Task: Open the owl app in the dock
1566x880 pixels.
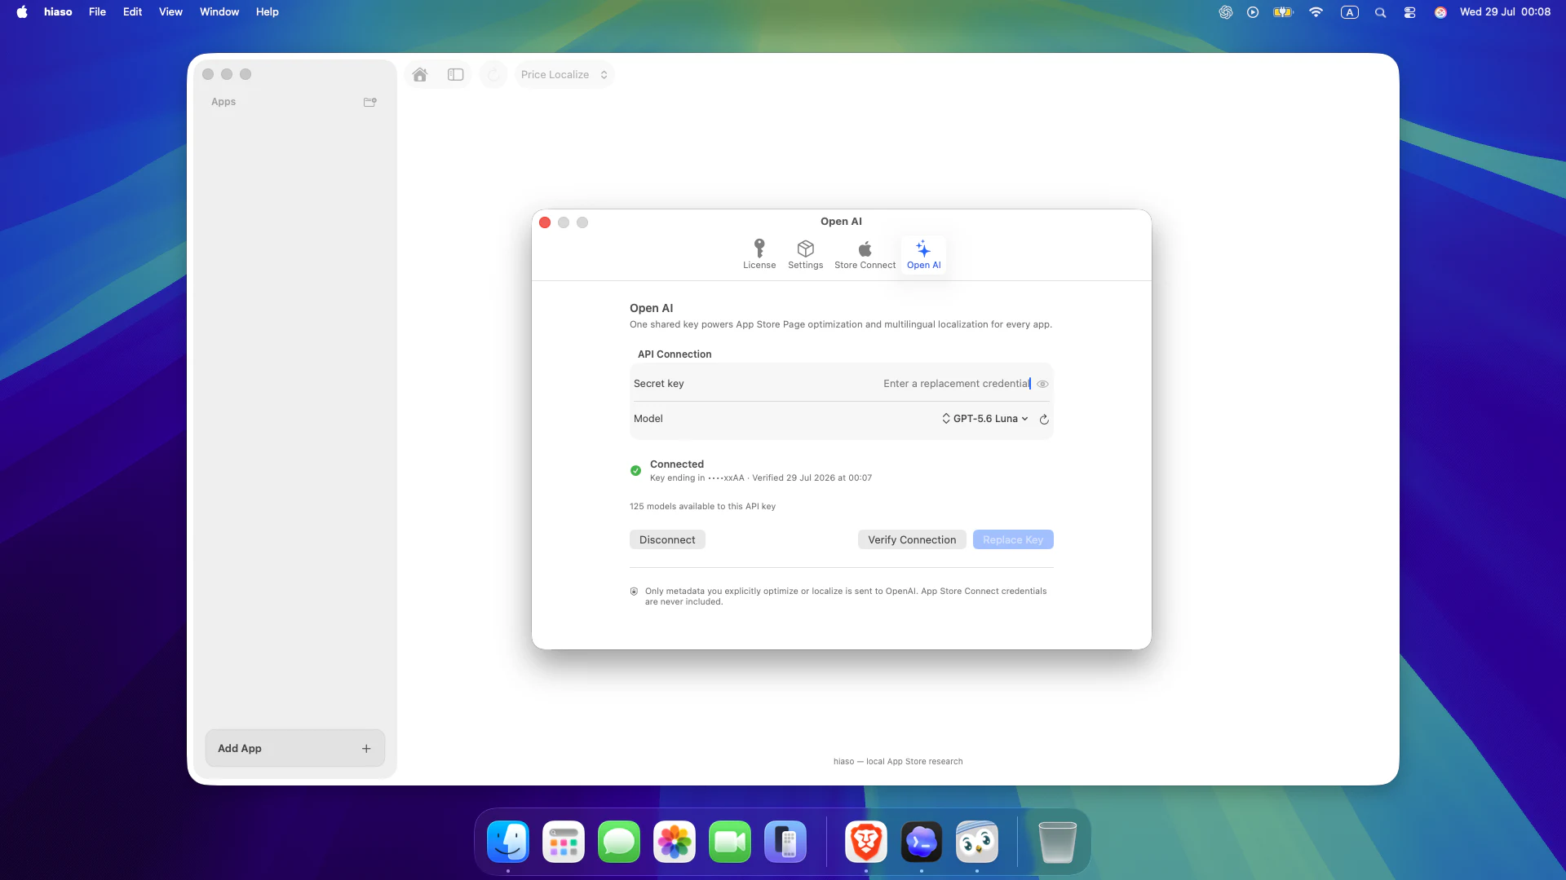Action: coord(977,842)
